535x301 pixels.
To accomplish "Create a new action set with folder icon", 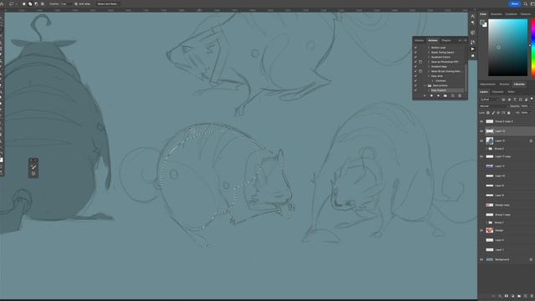I will [x=446, y=96].
